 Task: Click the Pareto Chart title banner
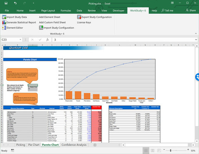point(30,60)
